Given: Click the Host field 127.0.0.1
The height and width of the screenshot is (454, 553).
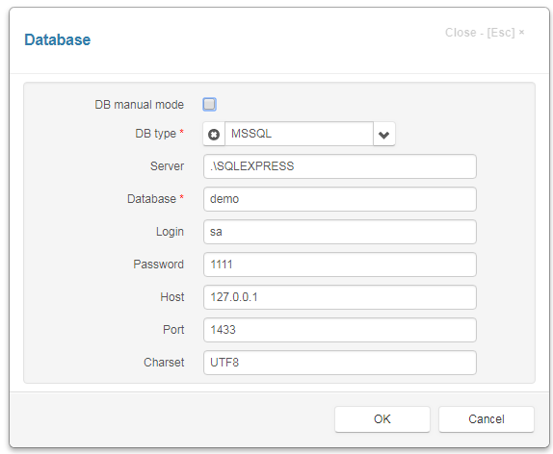Looking at the screenshot, I should click(340, 297).
